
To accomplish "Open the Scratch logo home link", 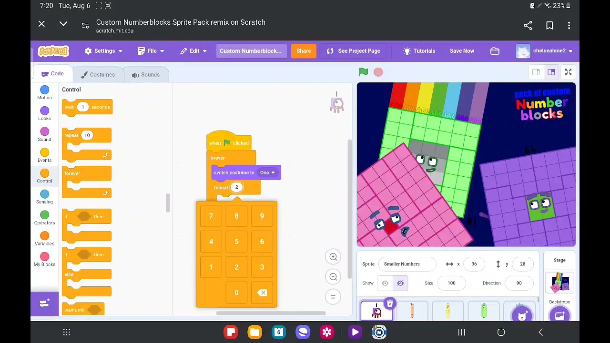I will tap(53, 51).
